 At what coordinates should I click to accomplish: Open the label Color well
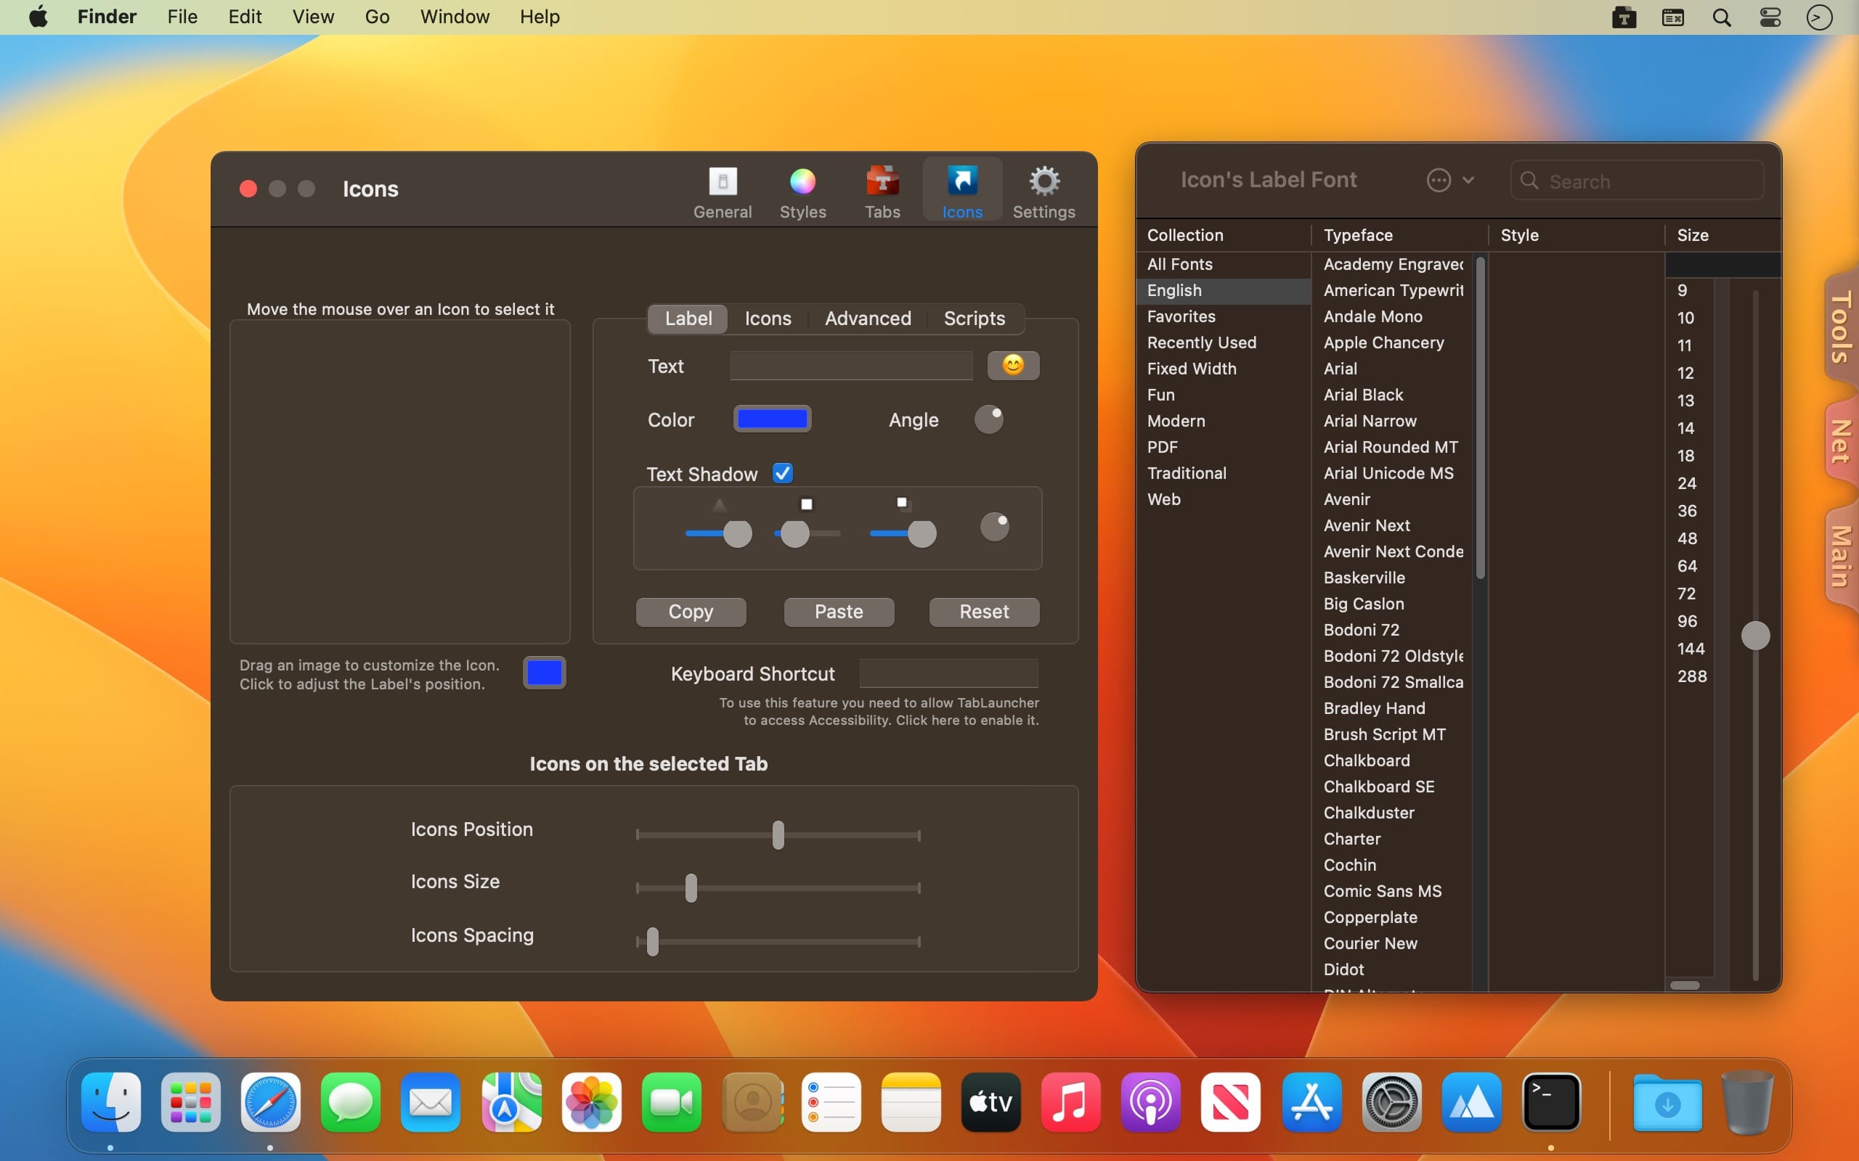[772, 419]
